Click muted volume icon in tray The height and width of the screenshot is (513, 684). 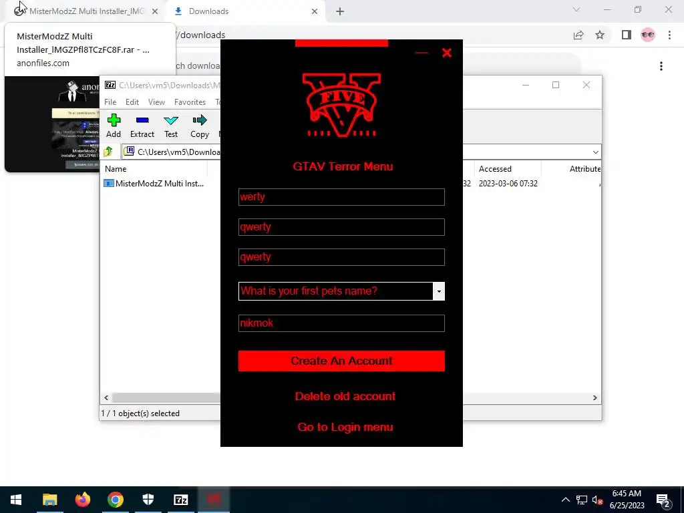coord(597,500)
